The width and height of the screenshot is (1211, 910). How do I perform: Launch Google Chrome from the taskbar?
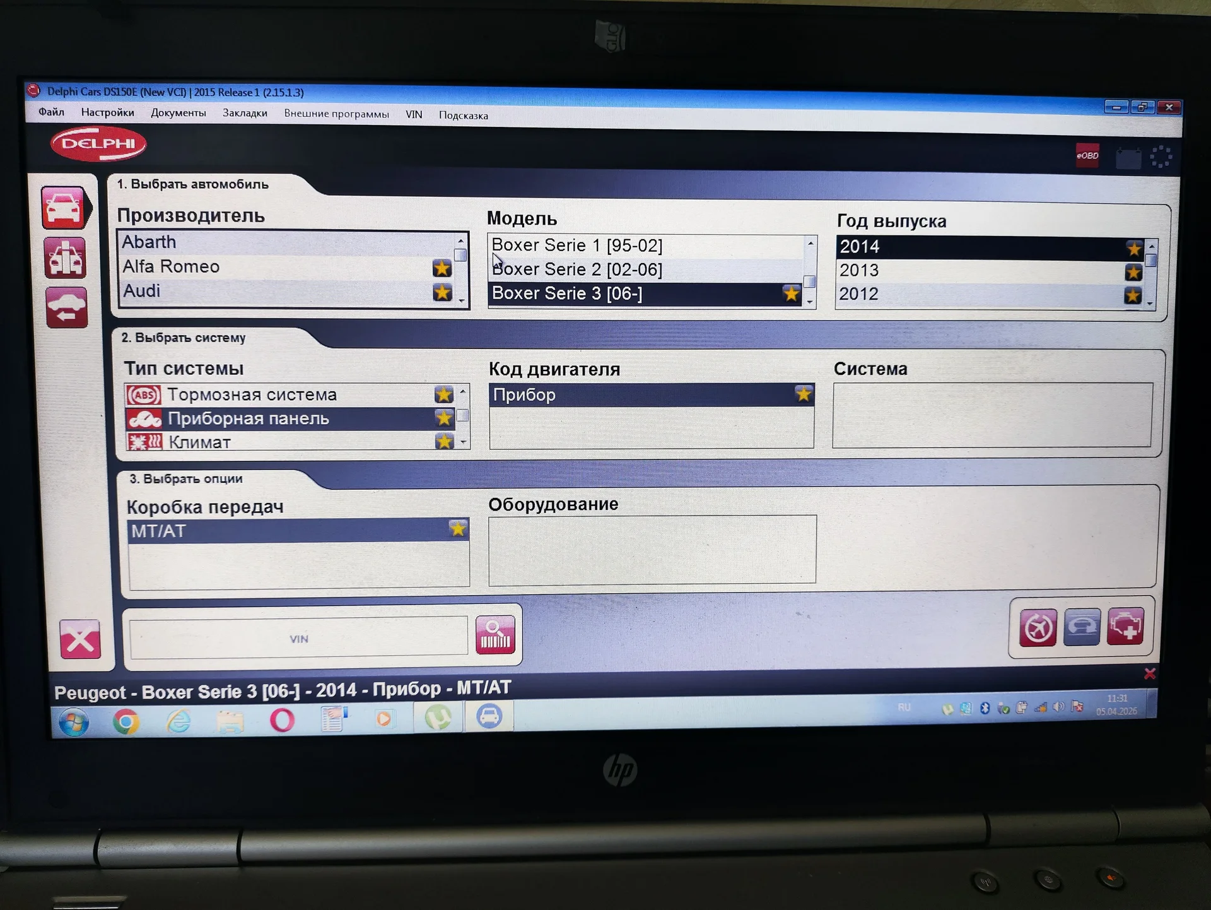pyautogui.click(x=126, y=721)
